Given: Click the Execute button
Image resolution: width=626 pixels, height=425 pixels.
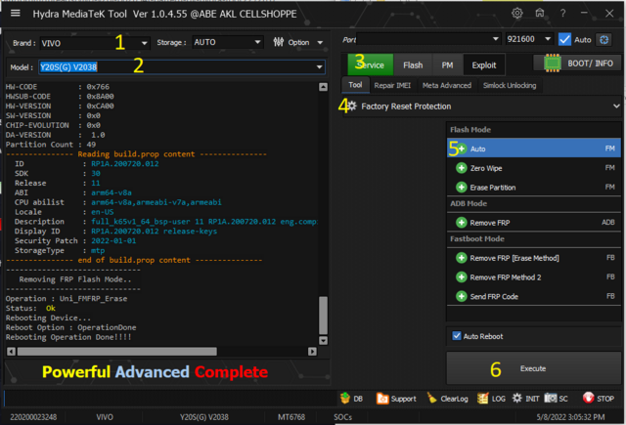Looking at the screenshot, I should coord(533,368).
